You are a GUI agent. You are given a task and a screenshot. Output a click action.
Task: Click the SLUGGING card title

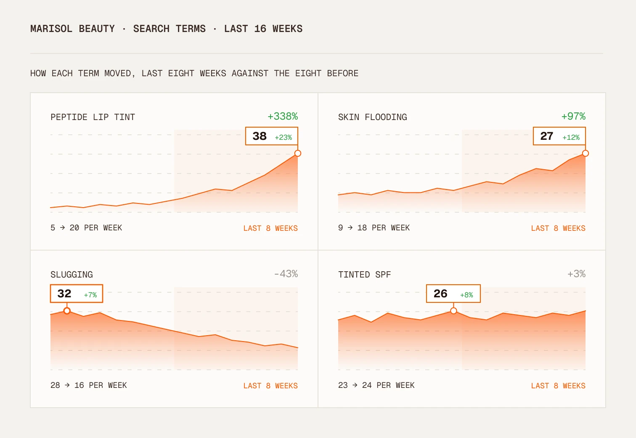(72, 275)
